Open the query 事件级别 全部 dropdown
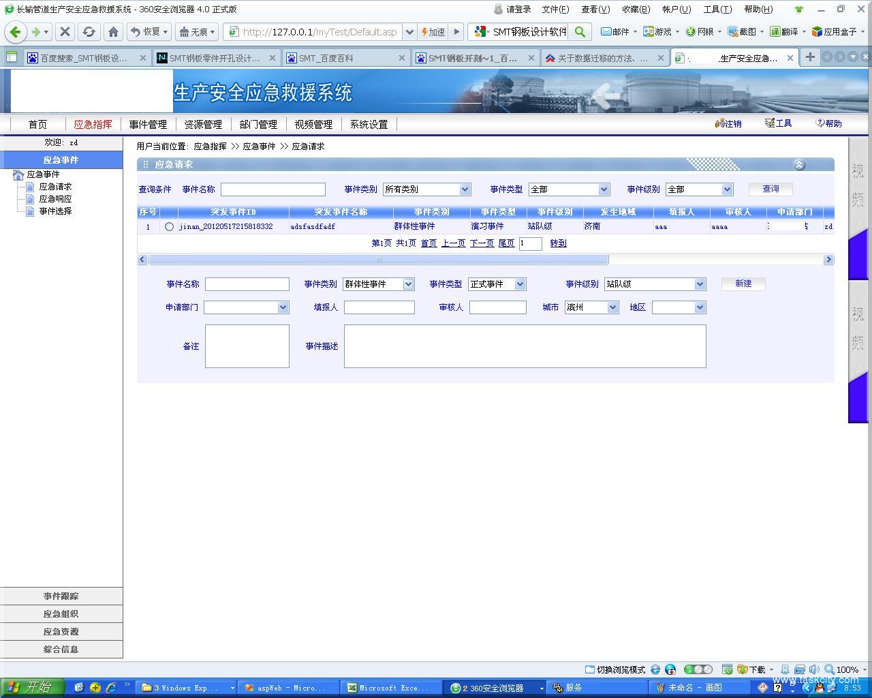 700,189
